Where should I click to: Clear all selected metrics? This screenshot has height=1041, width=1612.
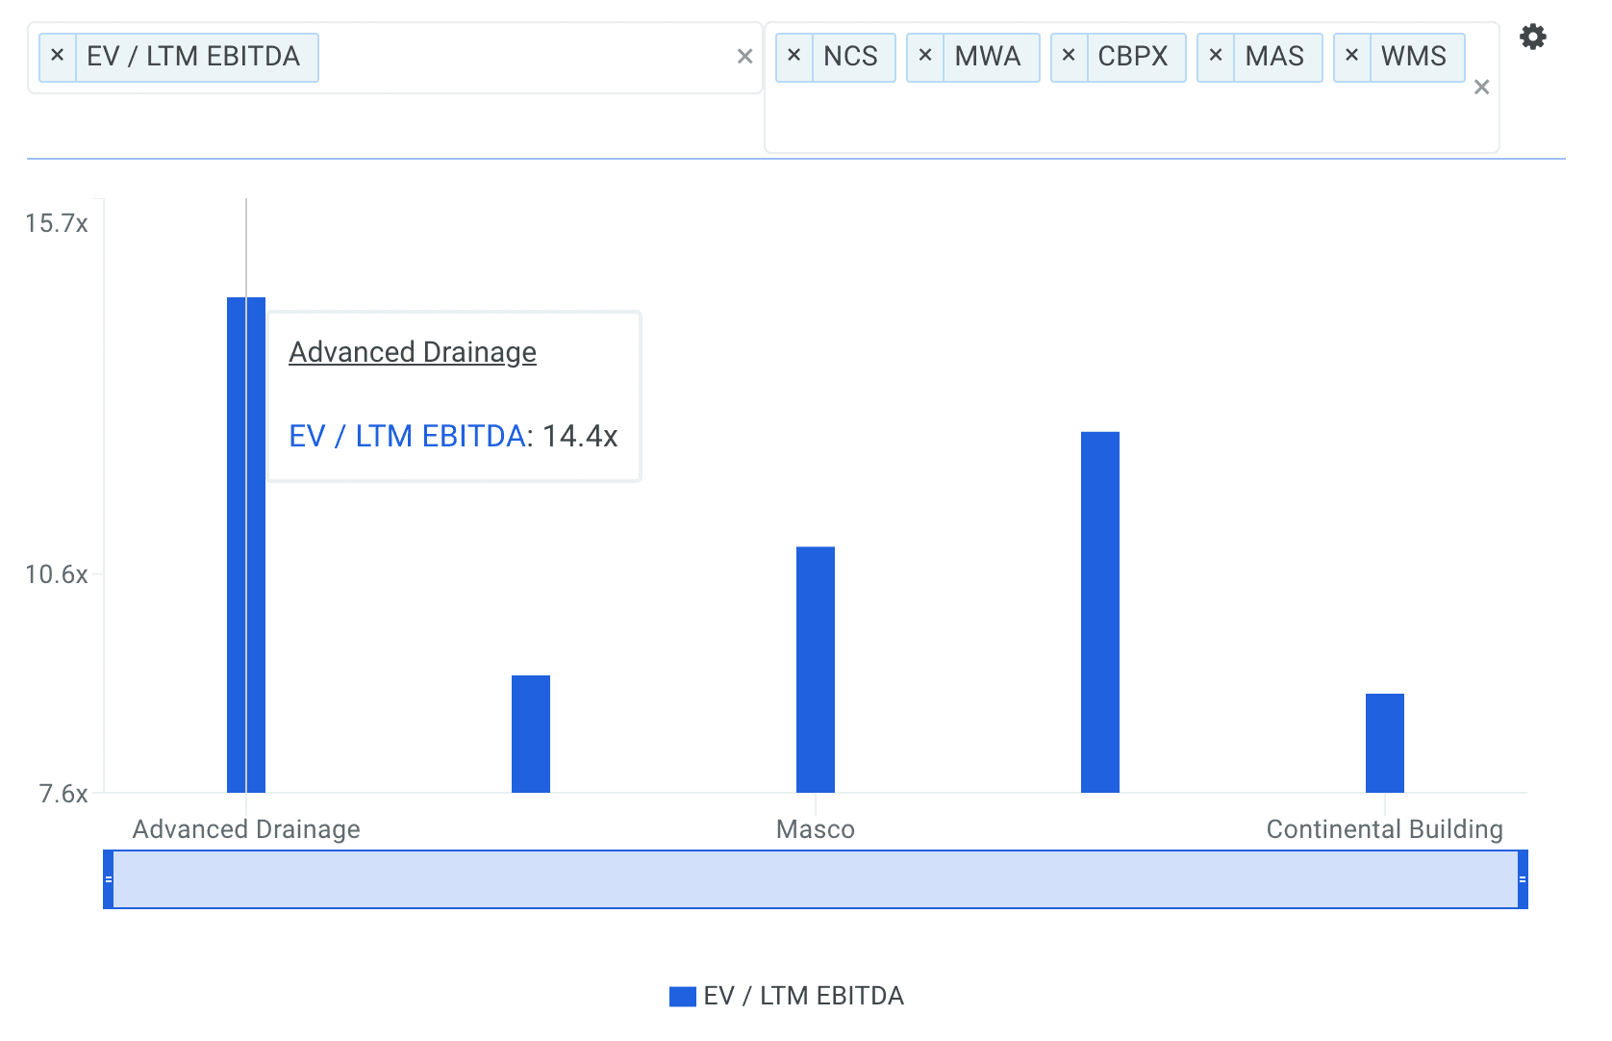[744, 58]
